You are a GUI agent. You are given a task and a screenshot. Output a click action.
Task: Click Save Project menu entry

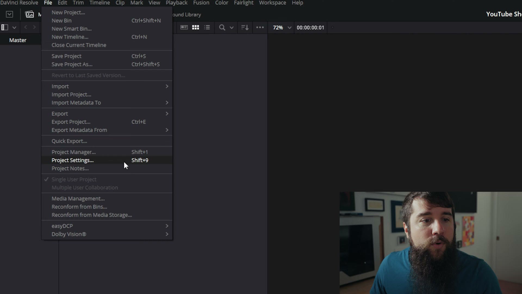pos(107,56)
